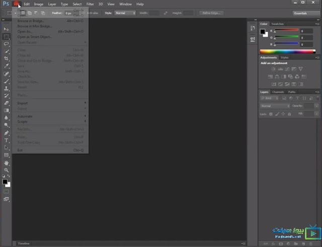
Task: Open the layer blend mode dropdown
Action: (275, 106)
